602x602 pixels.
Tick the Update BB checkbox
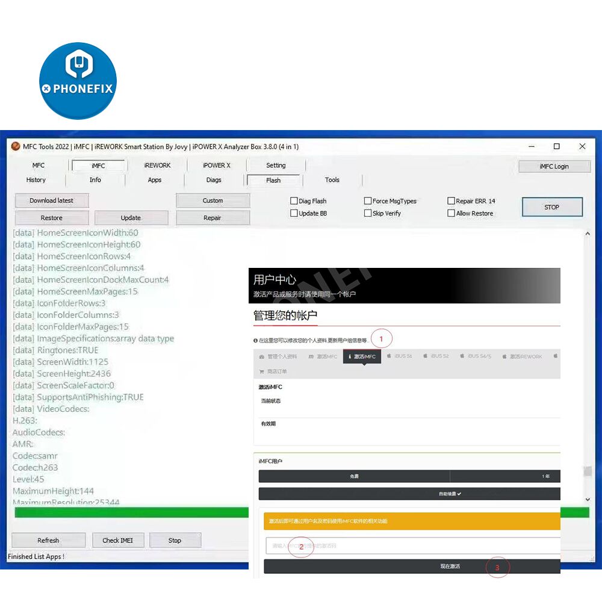294,213
